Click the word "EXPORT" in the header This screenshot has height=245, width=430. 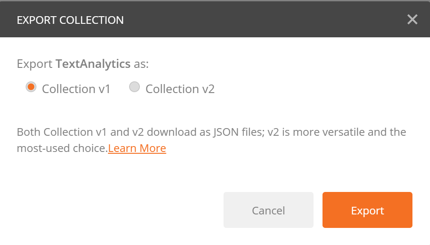(x=36, y=20)
